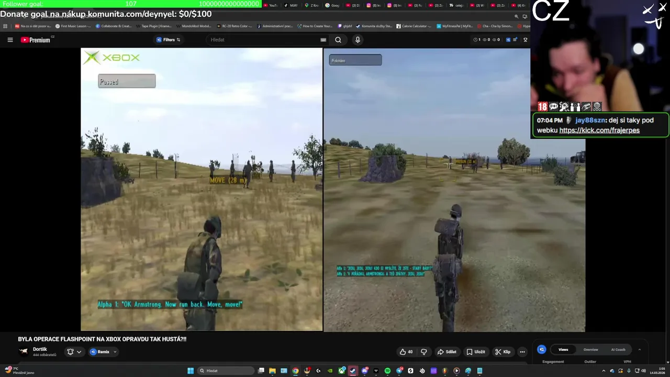Open File Explorer from taskbar

click(272, 371)
